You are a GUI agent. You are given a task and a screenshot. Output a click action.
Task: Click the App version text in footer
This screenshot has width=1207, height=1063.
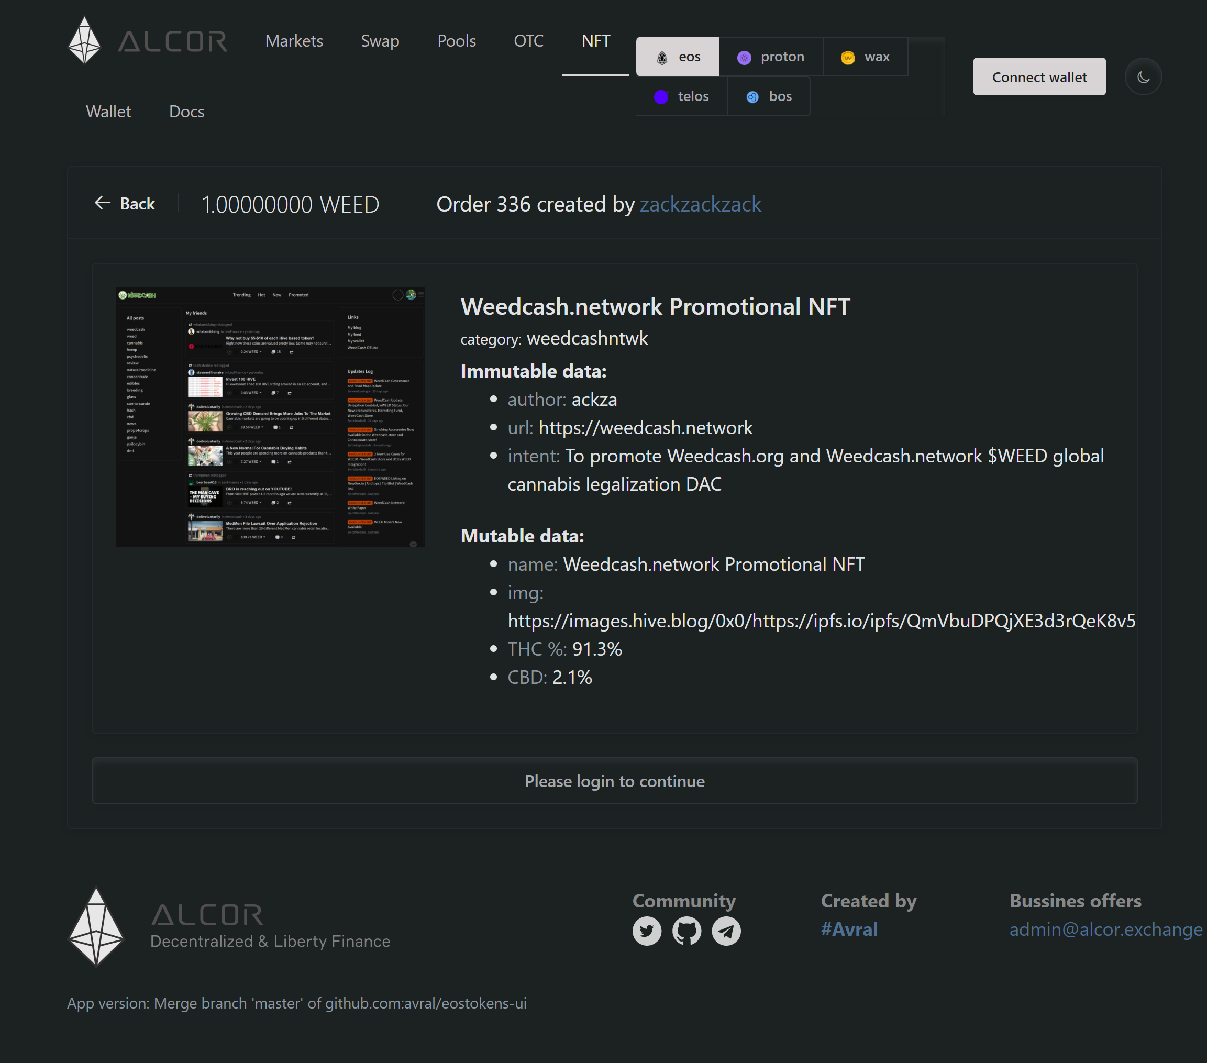(x=296, y=1003)
